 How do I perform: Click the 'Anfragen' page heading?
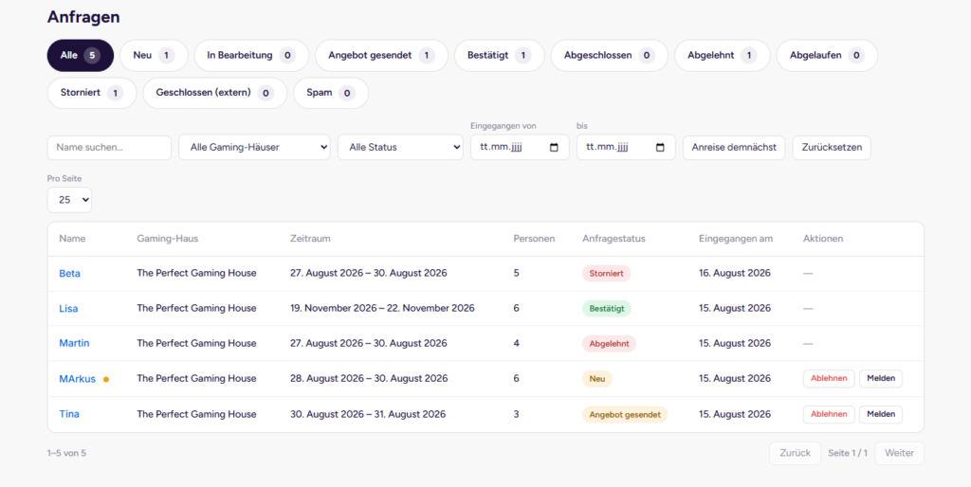click(83, 17)
